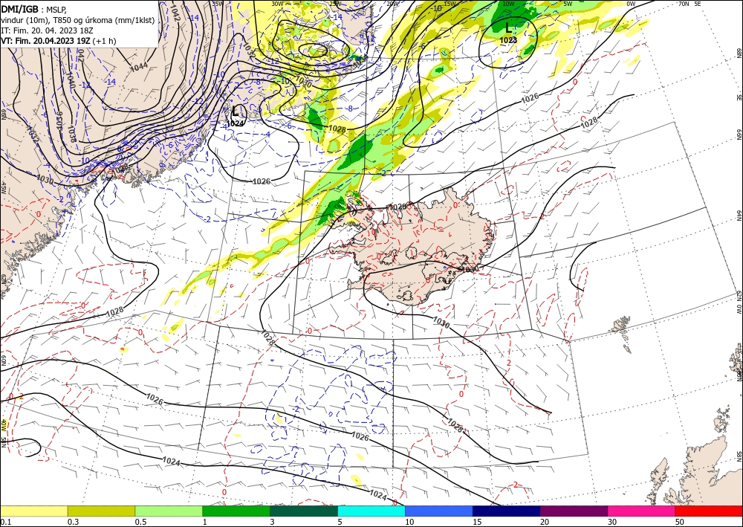Click the pale yellow 0.1–0.3 legend swatch
This screenshot has height=527, width=743.
tap(33, 511)
